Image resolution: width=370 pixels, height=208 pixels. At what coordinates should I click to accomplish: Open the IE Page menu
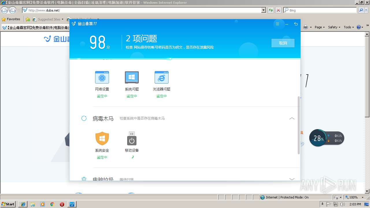pos(320,27)
